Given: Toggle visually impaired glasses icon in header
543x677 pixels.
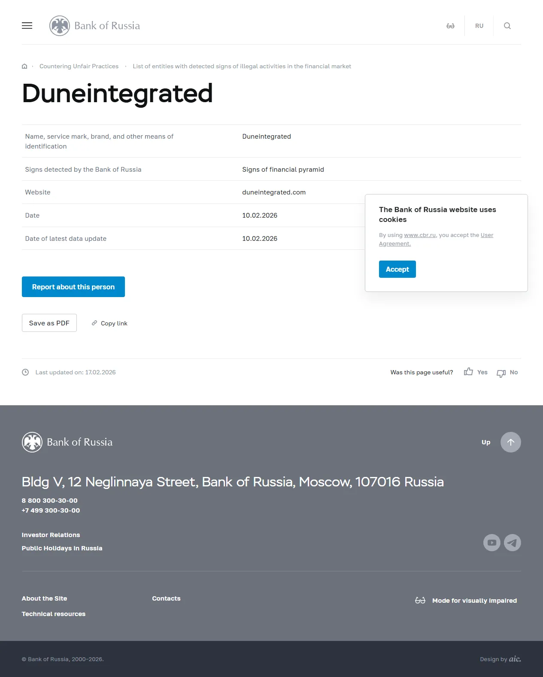Looking at the screenshot, I should [450, 26].
